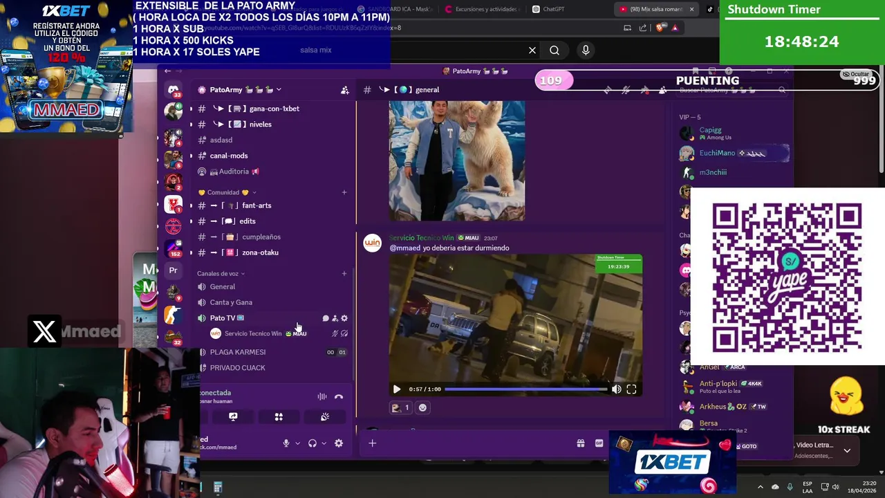
Task: Search with YouTube magnifier icon
Action: [x=555, y=50]
